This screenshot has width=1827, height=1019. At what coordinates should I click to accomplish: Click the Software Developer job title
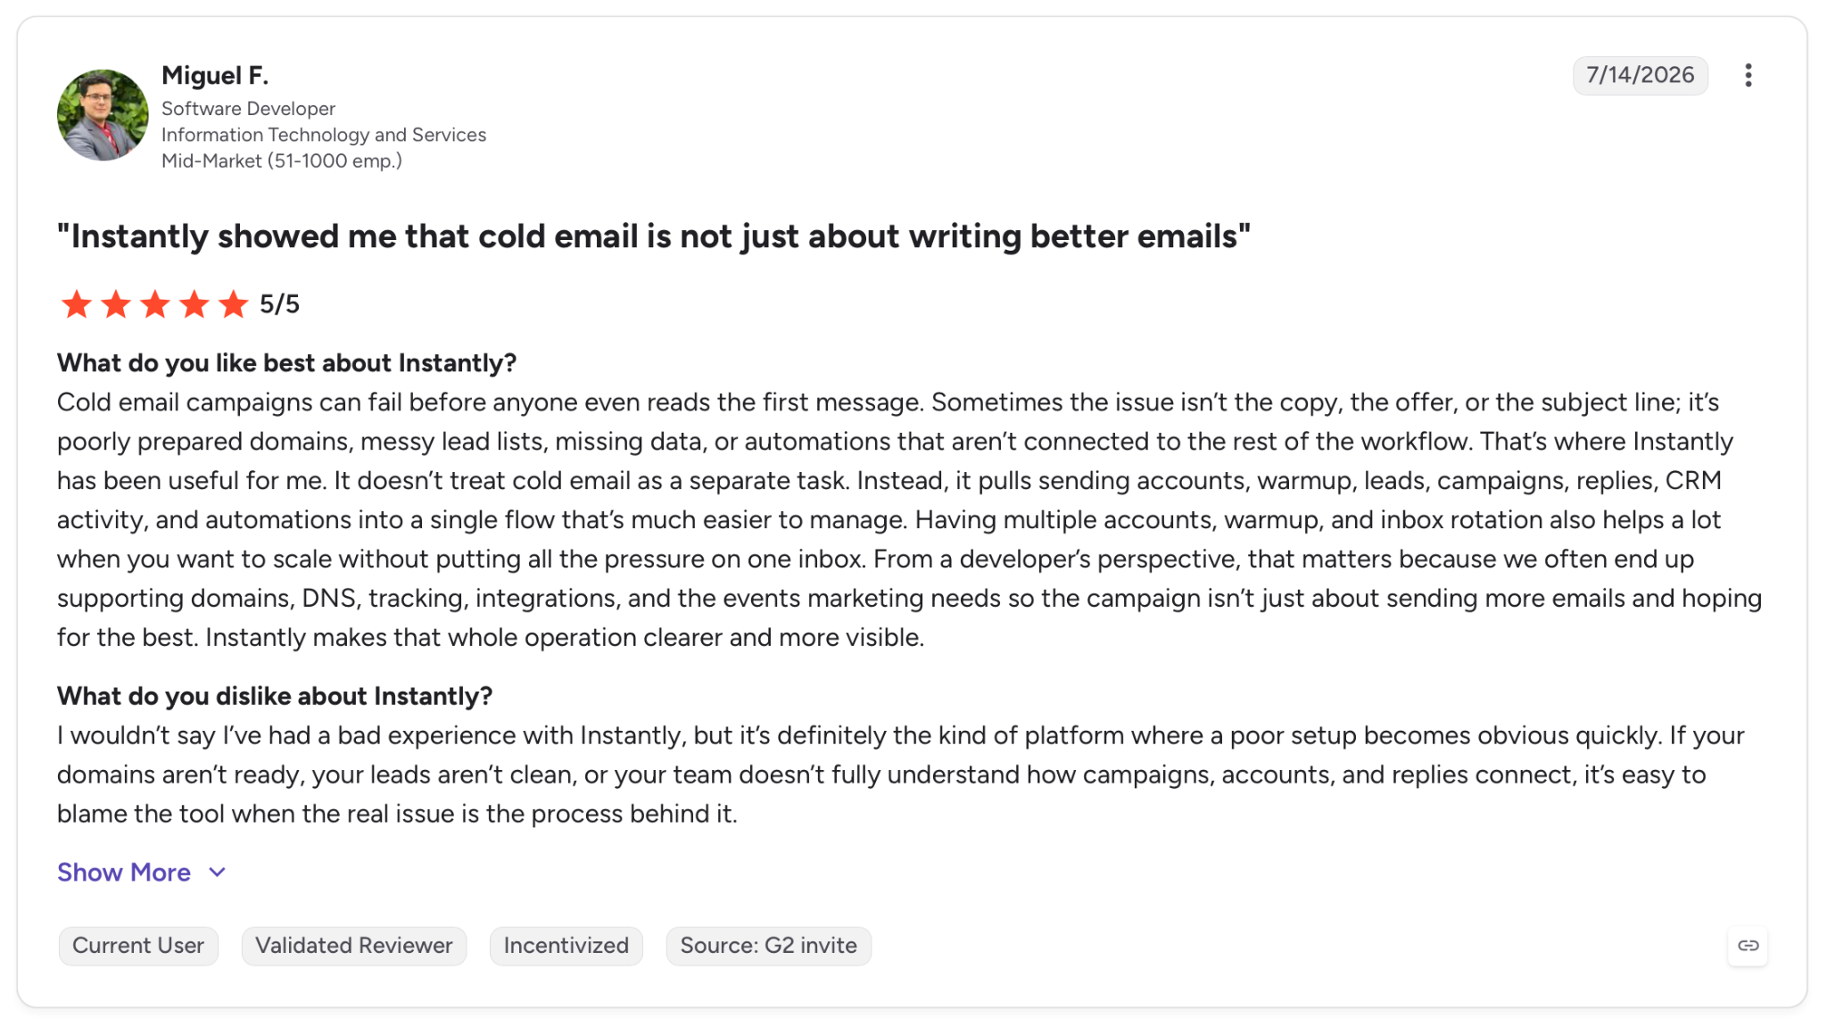[x=248, y=109]
